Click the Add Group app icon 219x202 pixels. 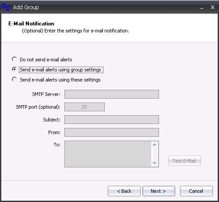point(6,7)
